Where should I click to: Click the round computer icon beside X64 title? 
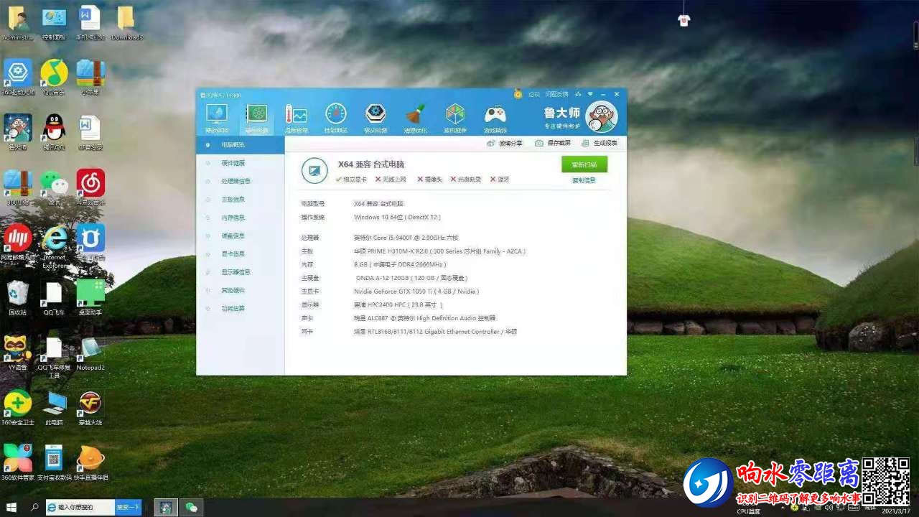coord(314,171)
